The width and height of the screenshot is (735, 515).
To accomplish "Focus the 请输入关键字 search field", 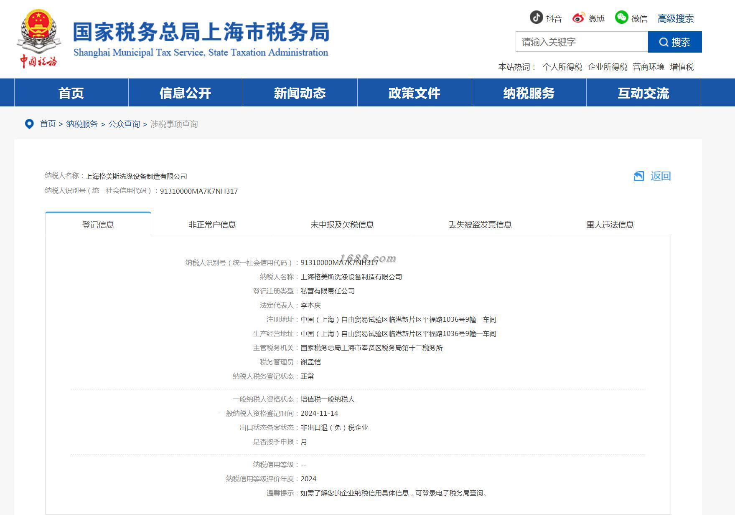I will 582,42.
